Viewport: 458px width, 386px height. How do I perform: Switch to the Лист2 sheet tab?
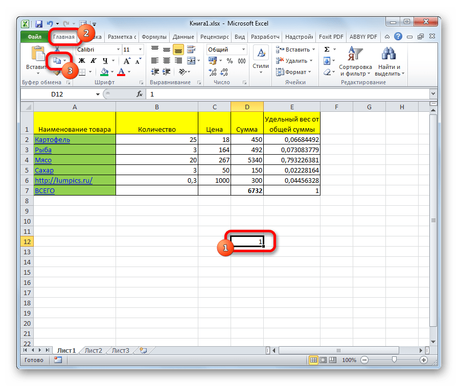pos(94,351)
